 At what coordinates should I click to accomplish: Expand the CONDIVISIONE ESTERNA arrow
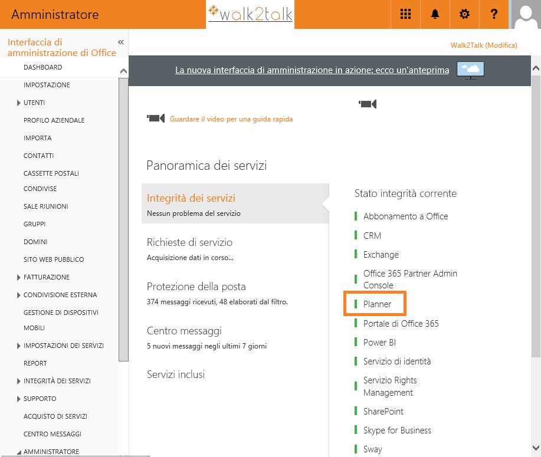19,295
